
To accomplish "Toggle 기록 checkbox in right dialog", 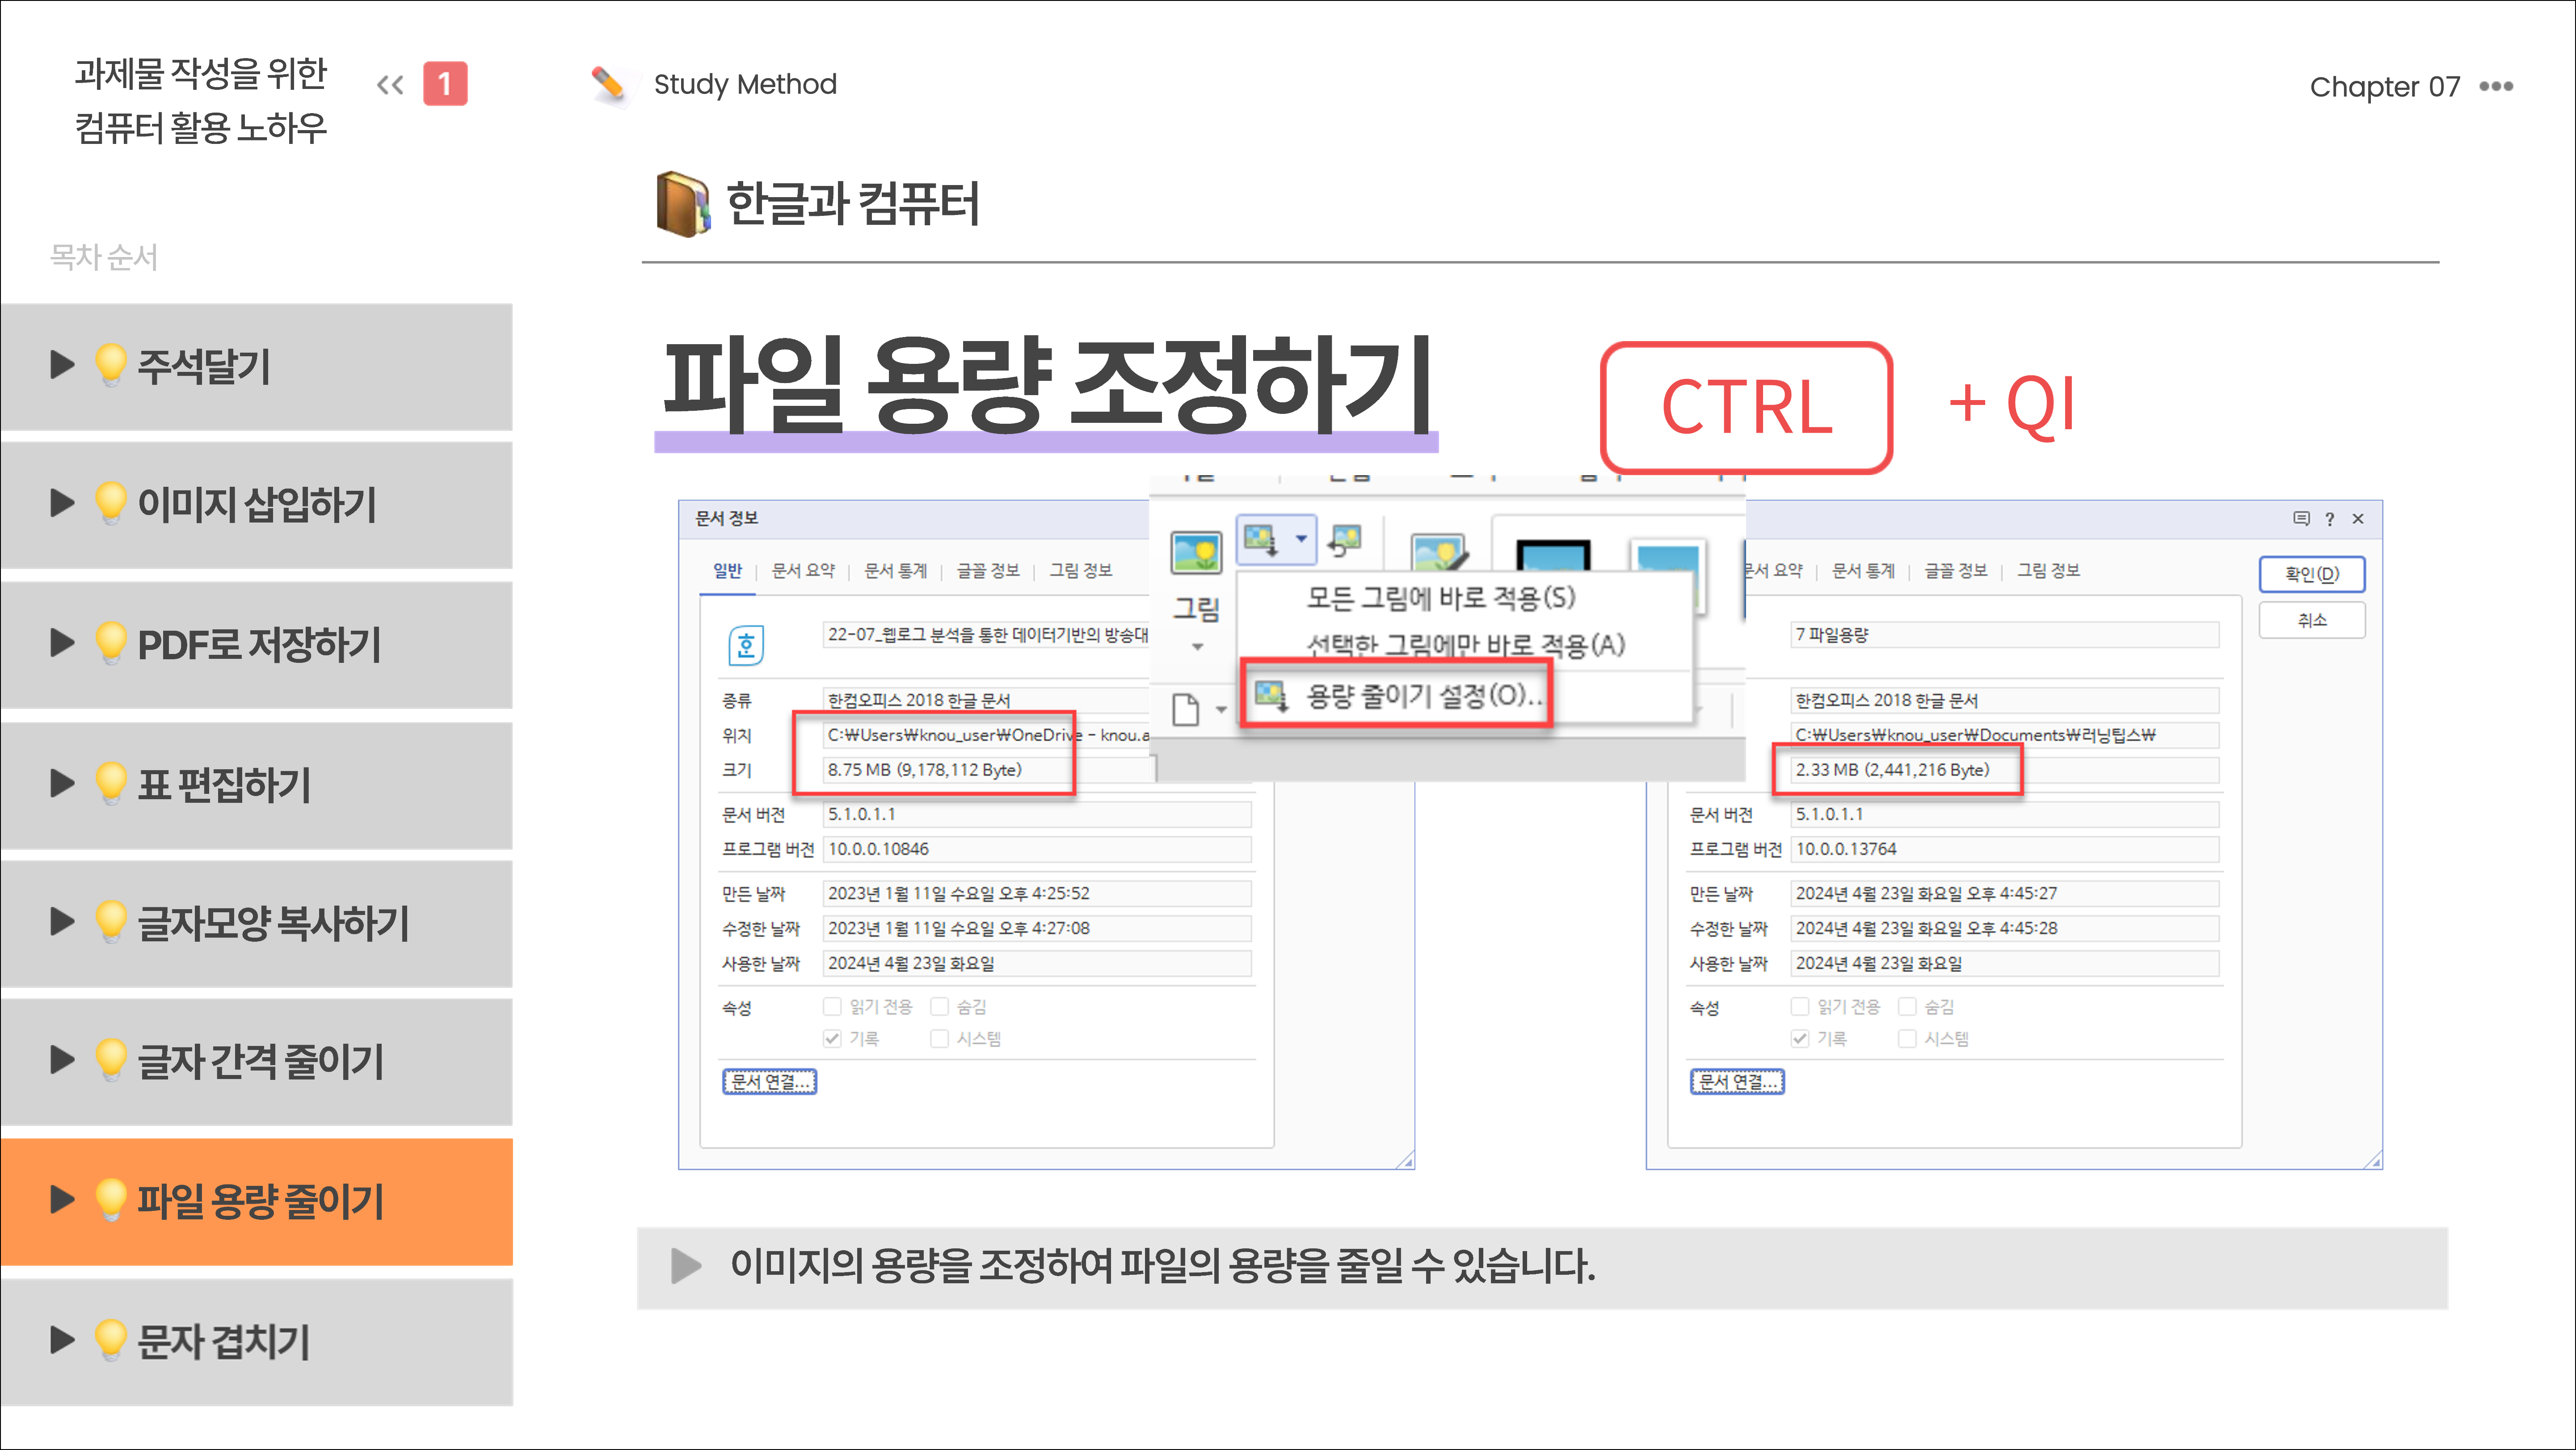I will 1800,1039.
